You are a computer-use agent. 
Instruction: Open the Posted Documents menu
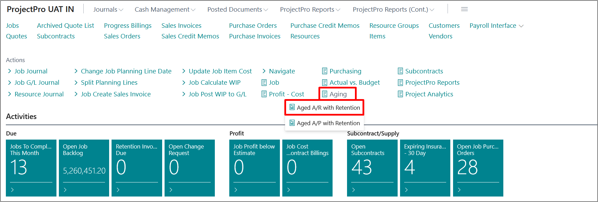coord(237,10)
